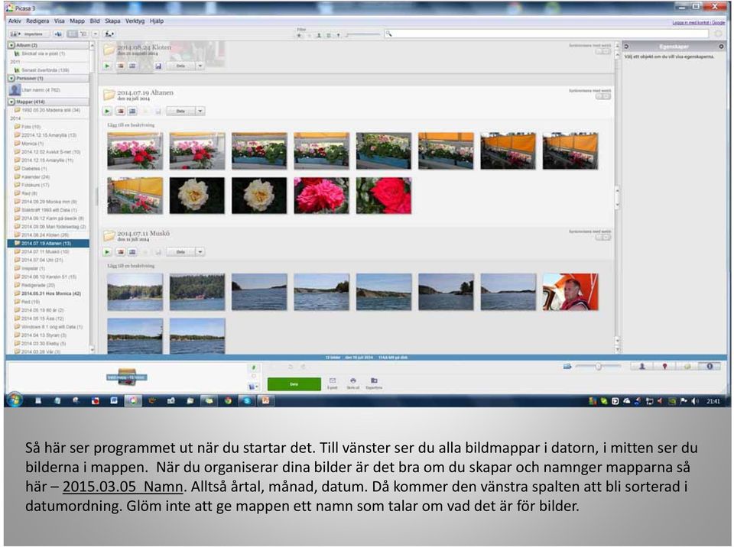This screenshot has width=734, height=547.
Task: Collapse the Mappar (414) section
Action: (11, 102)
